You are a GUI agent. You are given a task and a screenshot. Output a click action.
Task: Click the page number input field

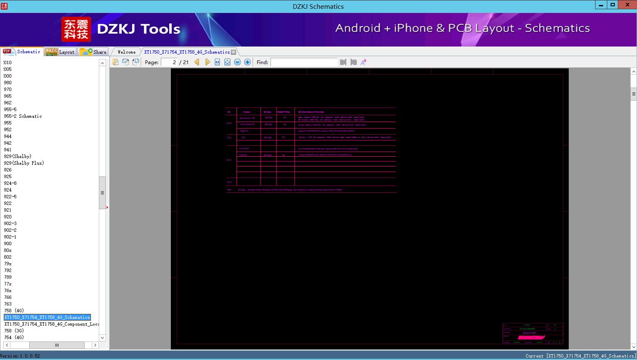click(169, 62)
